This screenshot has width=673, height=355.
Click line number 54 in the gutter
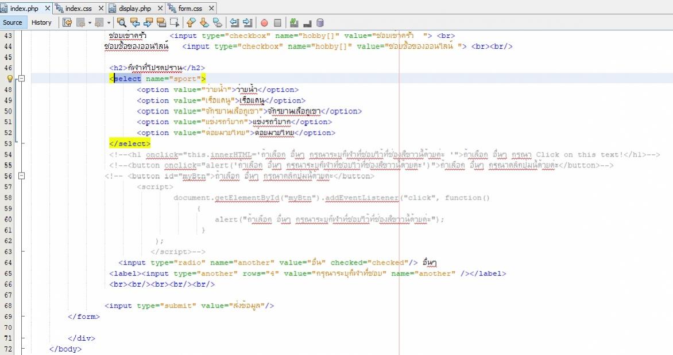tap(8, 154)
